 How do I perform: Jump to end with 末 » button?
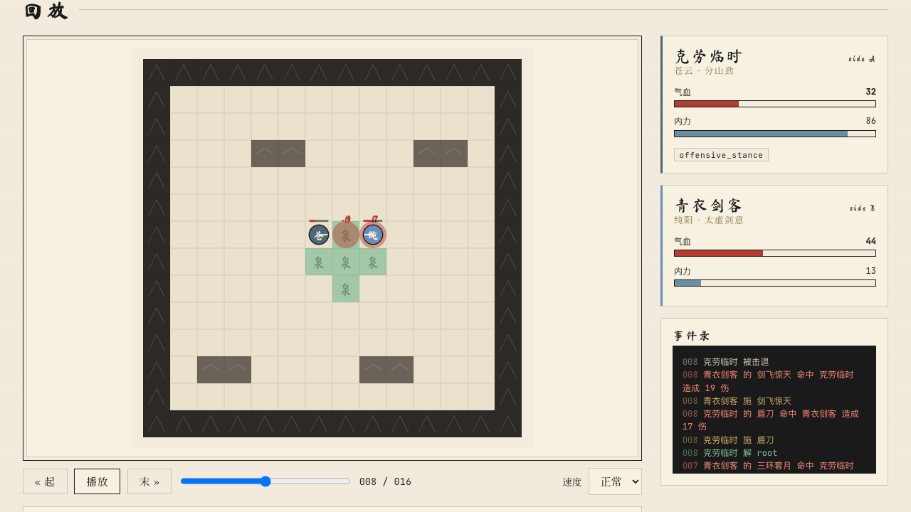[149, 481]
